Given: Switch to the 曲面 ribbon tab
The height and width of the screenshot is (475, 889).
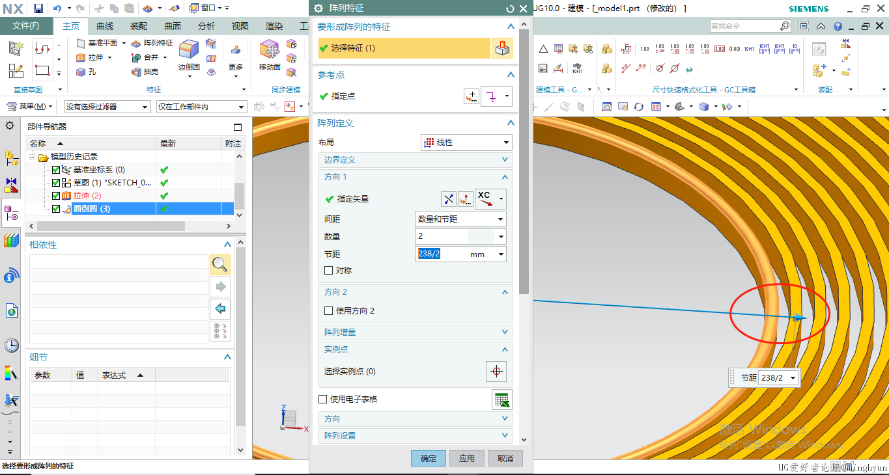Looking at the screenshot, I should click(173, 26).
